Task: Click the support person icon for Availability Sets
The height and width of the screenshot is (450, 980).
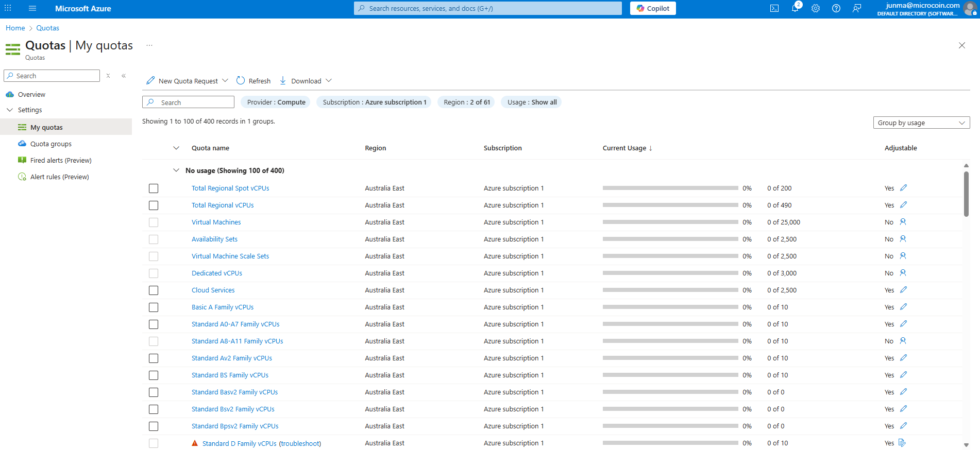Action: pos(903,239)
